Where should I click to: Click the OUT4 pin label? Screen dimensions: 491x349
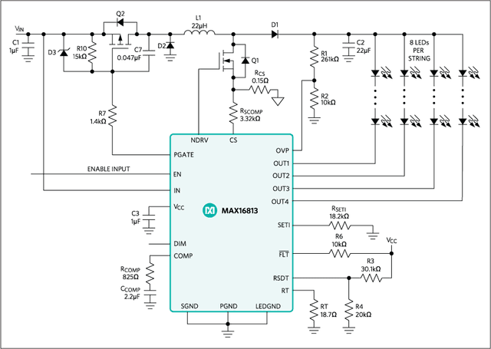click(280, 202)
